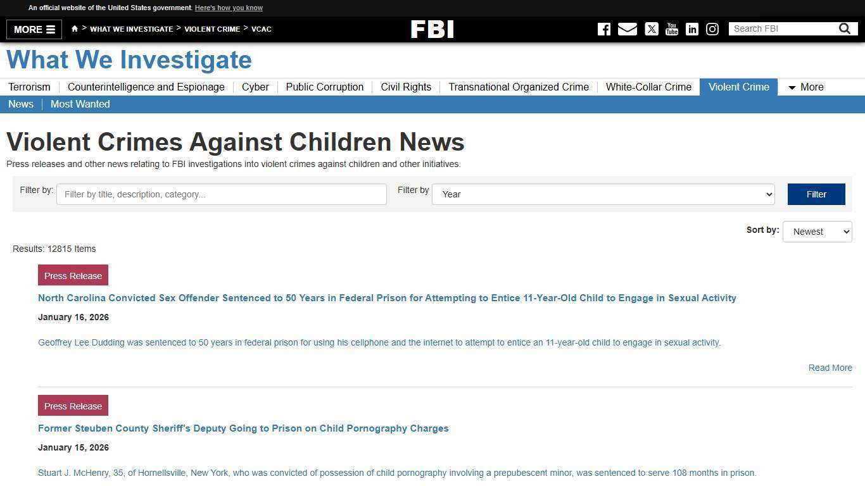
Task: Click the email envelope icon
Action: [x=628, y=29]
